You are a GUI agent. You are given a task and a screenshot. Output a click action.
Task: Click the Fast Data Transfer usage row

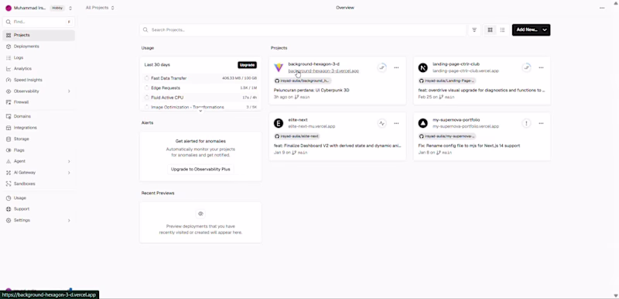tap(200, 78)
